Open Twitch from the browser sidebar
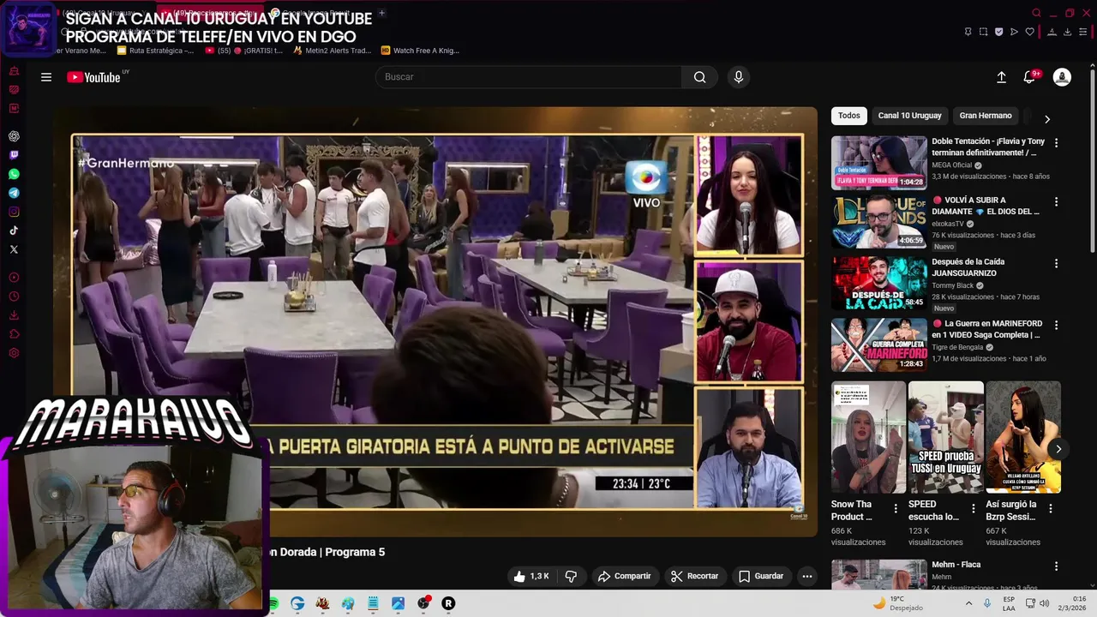This screenshot has width=1097, height=617. 14,155
